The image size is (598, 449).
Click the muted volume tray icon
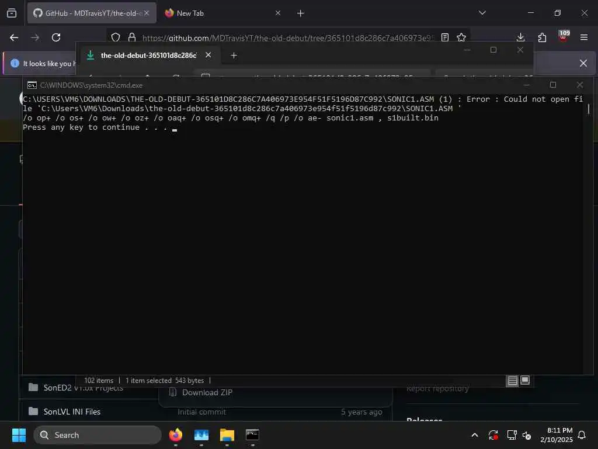pos(527,435)
